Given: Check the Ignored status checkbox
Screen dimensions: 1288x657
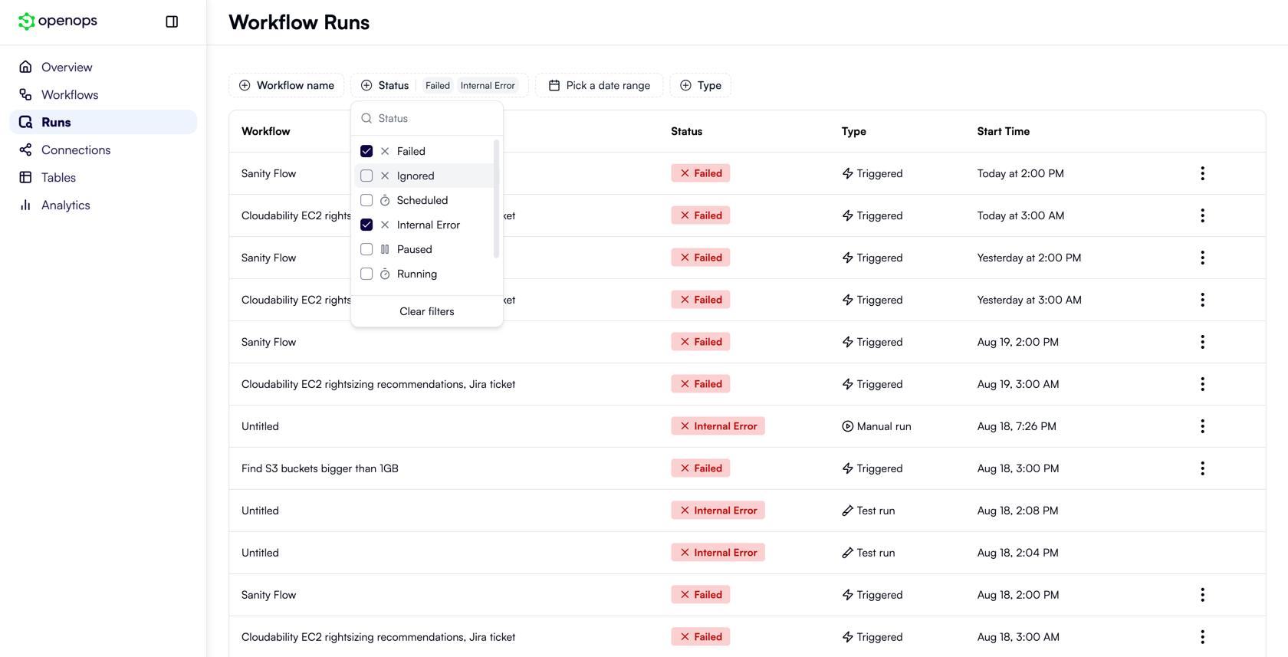Looking at the screenshot, I should (x=366, y=176).
